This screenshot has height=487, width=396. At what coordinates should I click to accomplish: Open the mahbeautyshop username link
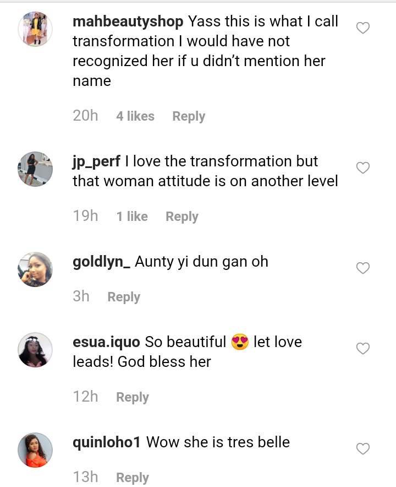coord(128,22)
